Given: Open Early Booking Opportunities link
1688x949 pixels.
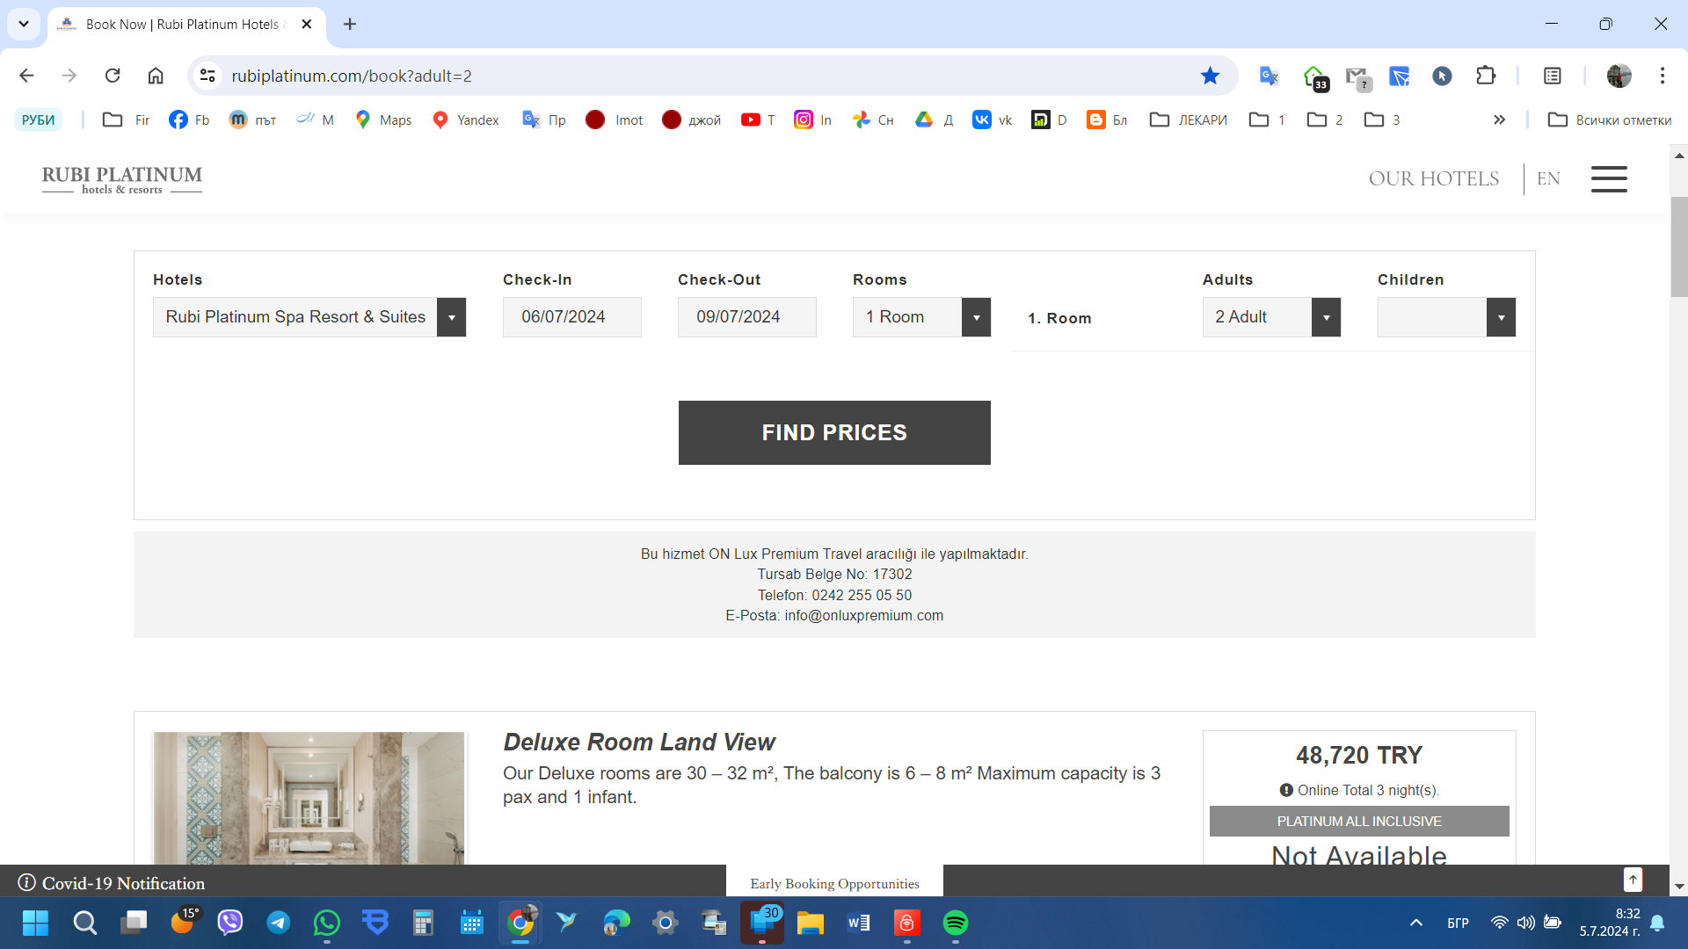Looking at the screenshot, I should coord(834,883).
